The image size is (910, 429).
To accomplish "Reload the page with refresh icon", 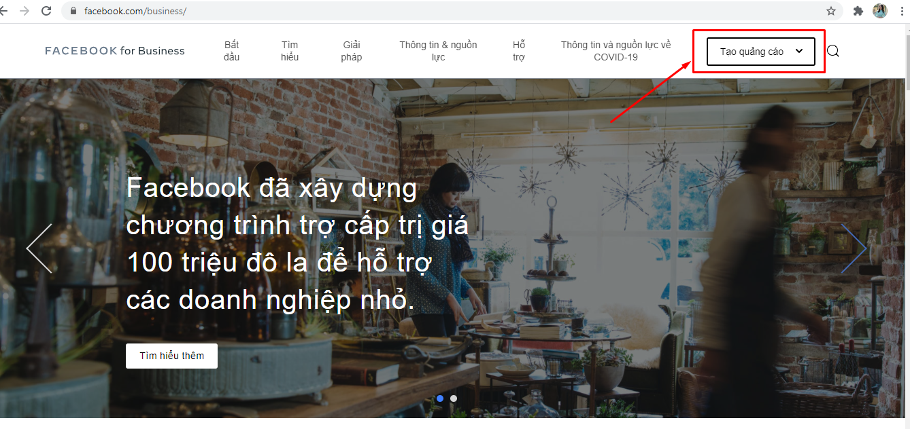I will pos(46,11).
